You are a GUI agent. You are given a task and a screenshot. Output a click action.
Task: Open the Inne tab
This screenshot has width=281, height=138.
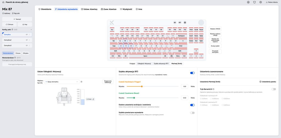click(x=139, y=9)
